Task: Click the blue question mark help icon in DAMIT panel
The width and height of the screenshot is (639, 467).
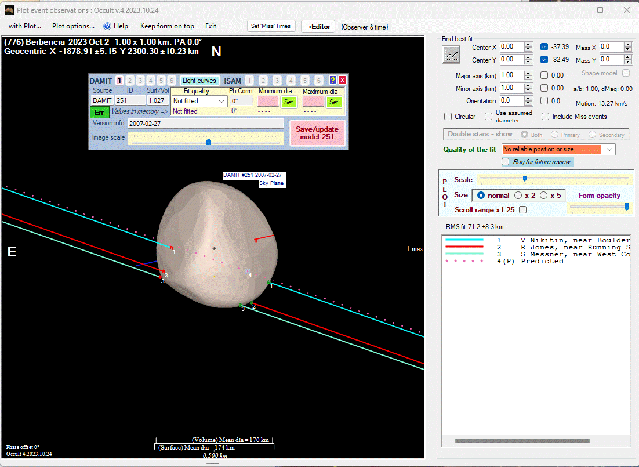Action: pos(333,81)
